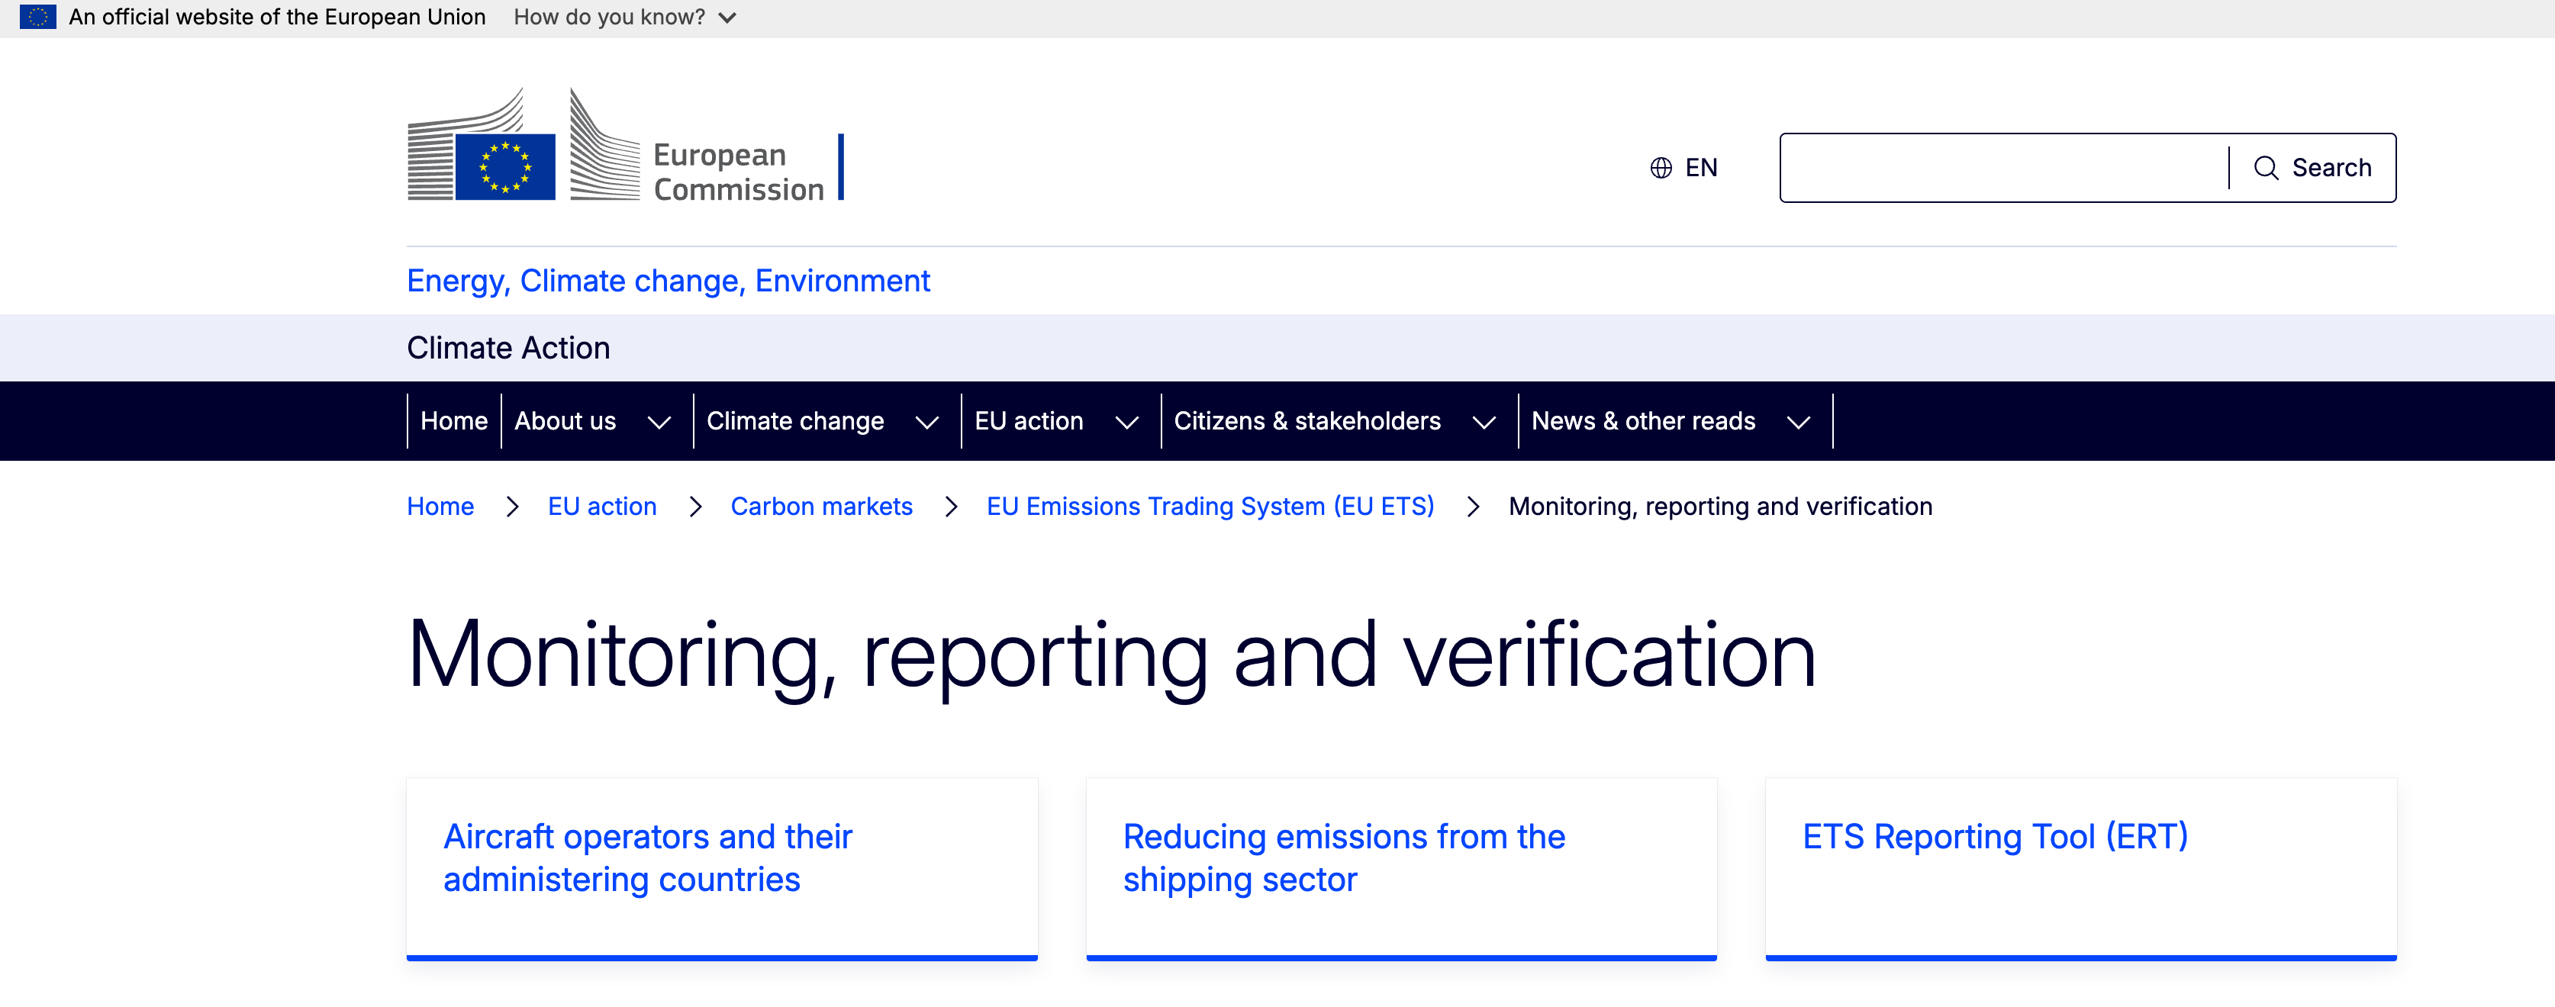Open the ETS Reporting Tool (ERT) card
The height and width of the screenshot is (1007, 2555).
click(x=1993, y=837)
